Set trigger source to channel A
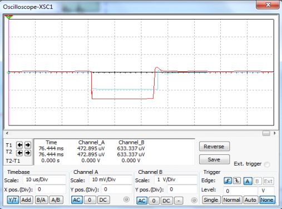The image size is (282, 209). tap(248, 181)
